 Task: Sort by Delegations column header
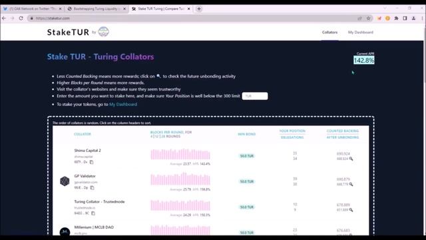[x=292, y=137]
